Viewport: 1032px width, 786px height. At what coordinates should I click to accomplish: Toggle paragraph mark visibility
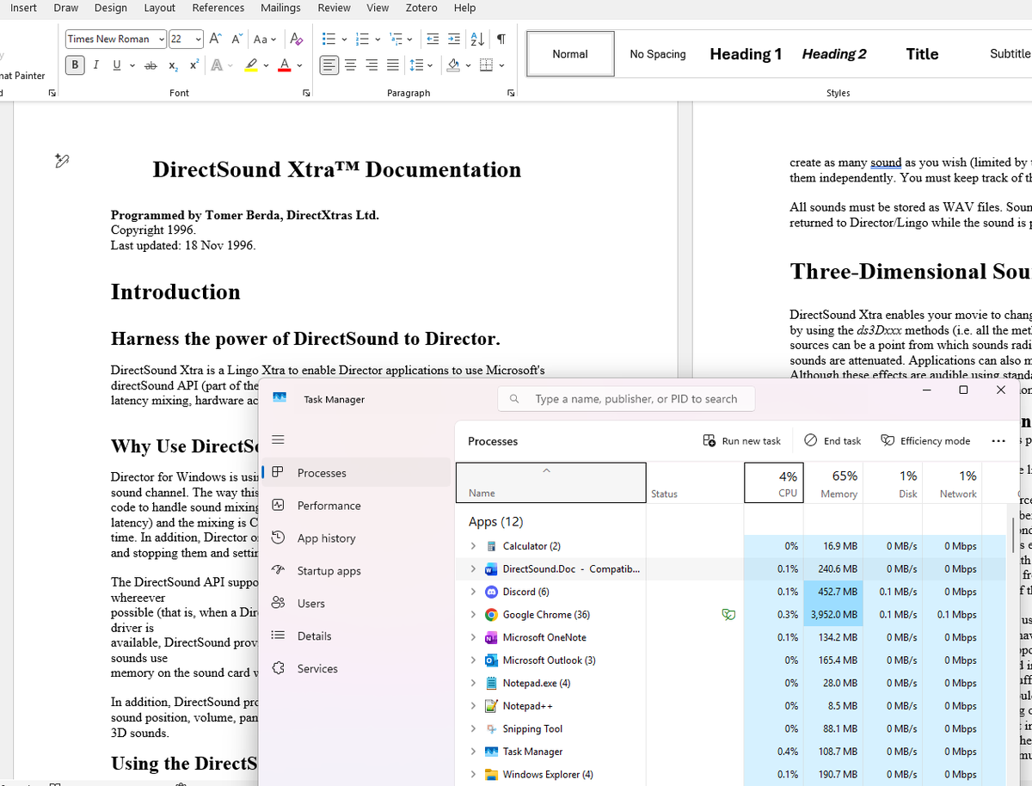[x=500, y=39]
